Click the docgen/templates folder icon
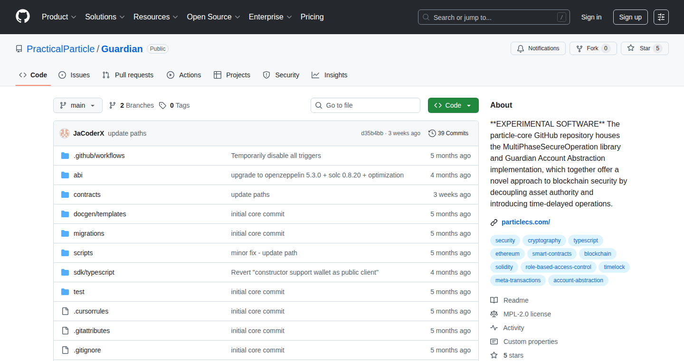 click(x=65, y=214)
